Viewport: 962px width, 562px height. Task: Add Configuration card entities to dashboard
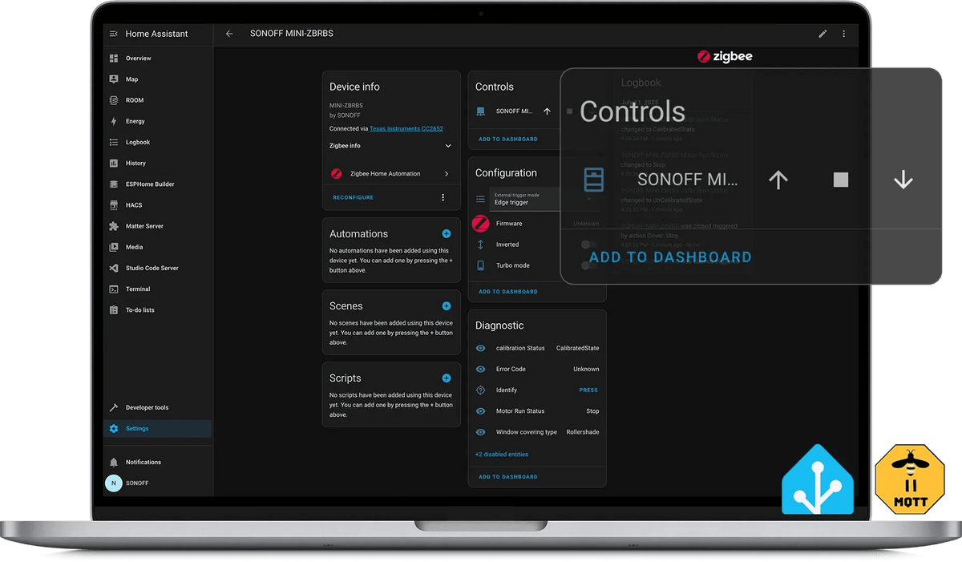tap(508, 292)
